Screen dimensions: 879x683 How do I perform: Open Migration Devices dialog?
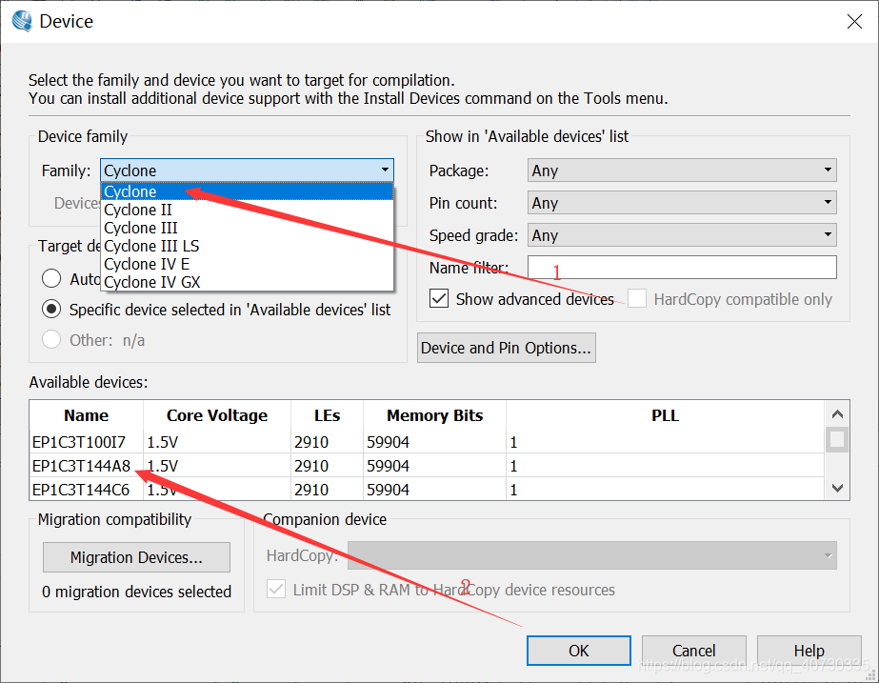(x=136, y=557)
